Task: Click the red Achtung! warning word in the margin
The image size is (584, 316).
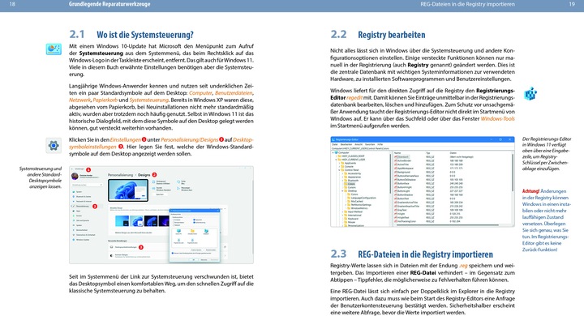Action: coord(530,191)
